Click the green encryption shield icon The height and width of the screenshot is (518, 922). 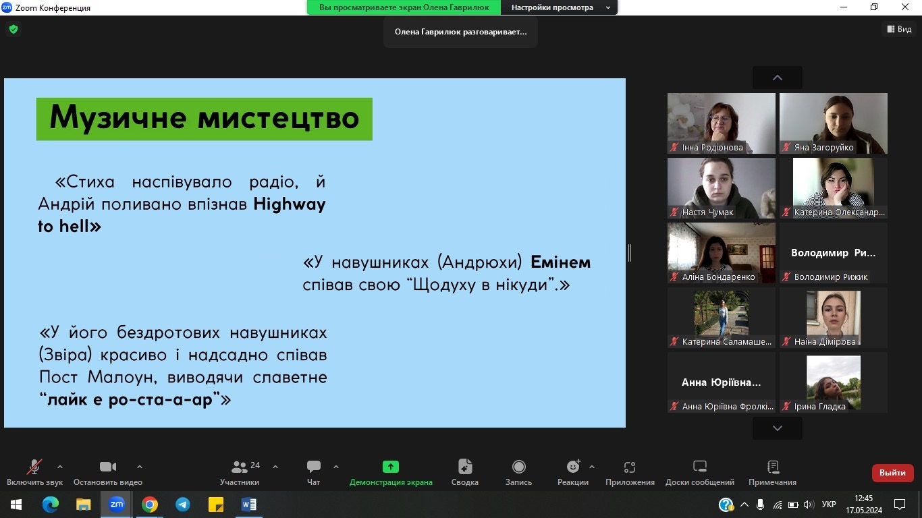pos(13,29)
